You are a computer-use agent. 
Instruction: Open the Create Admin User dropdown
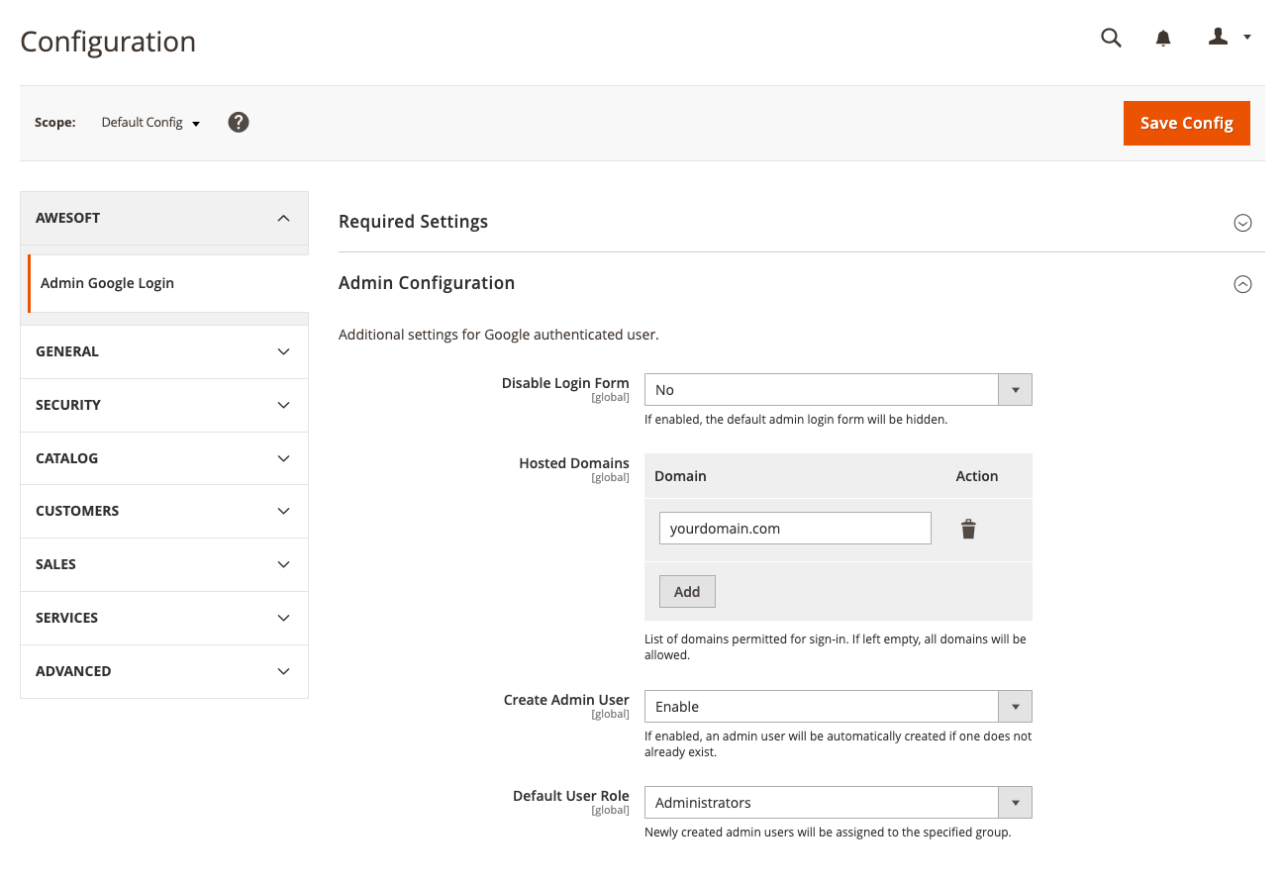(838, 707)
